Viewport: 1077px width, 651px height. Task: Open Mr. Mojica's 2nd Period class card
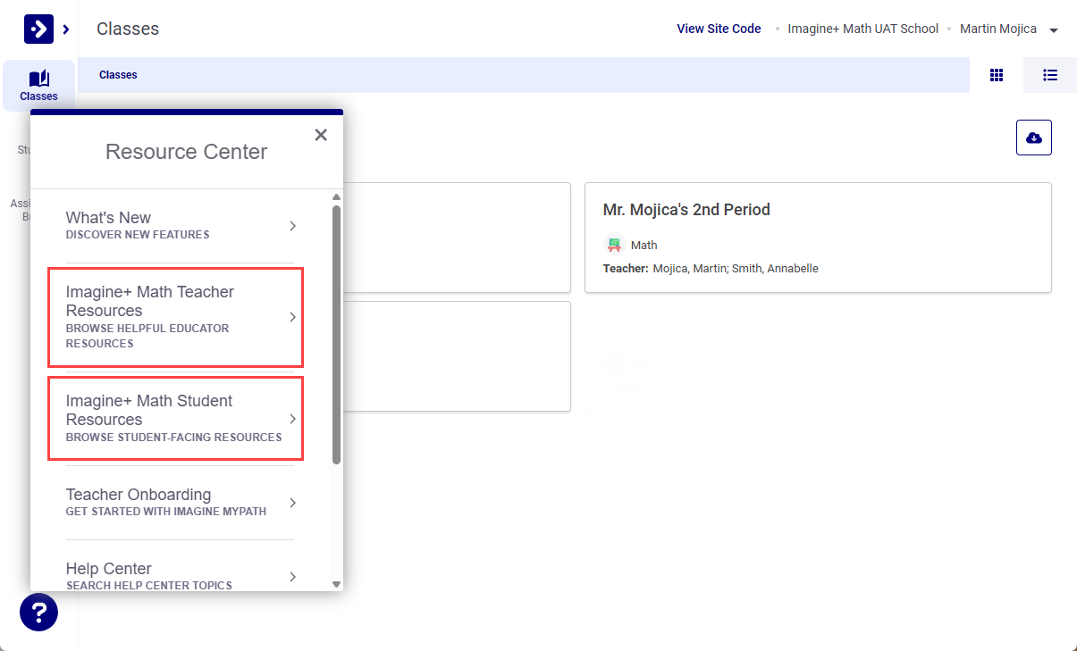[818, 238]
